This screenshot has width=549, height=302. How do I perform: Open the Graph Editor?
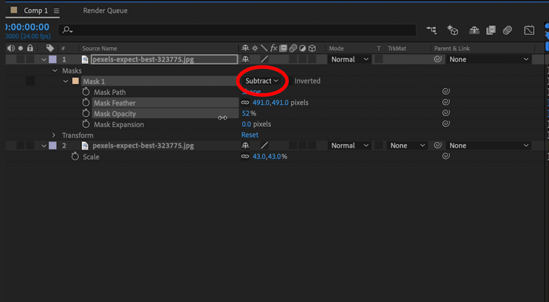click(x=529, y=31)
